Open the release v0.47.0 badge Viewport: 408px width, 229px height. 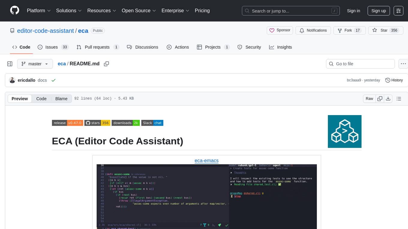67,123
